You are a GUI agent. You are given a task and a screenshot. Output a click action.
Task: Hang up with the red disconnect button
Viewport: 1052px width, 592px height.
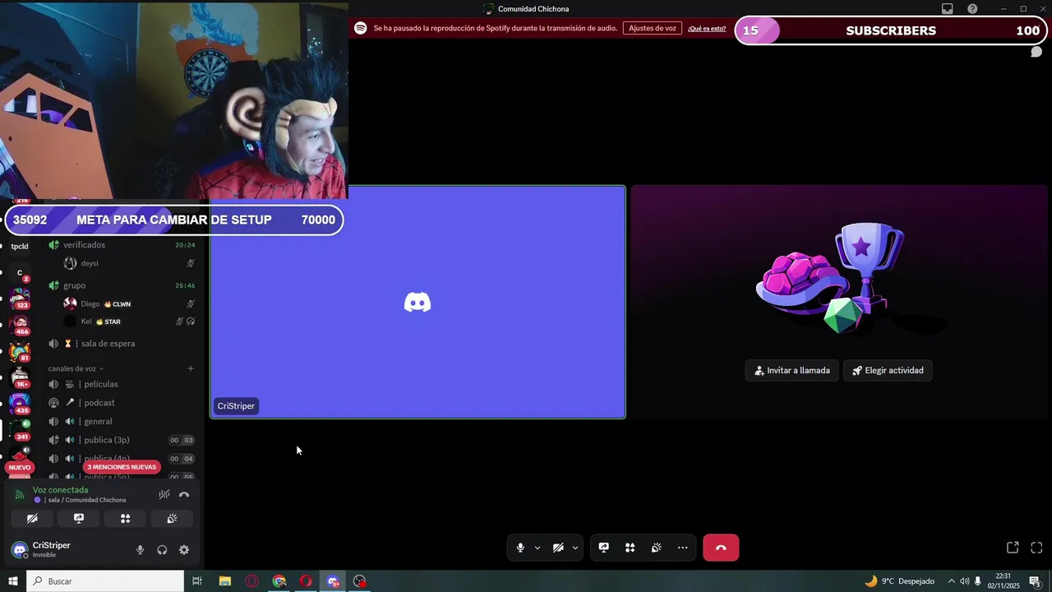[721, 548]
